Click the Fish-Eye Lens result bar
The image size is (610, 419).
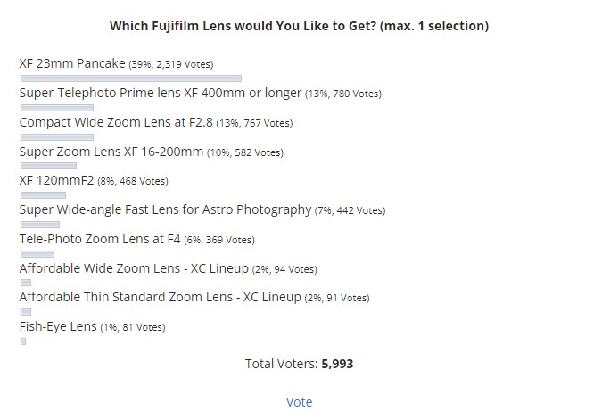23,341
